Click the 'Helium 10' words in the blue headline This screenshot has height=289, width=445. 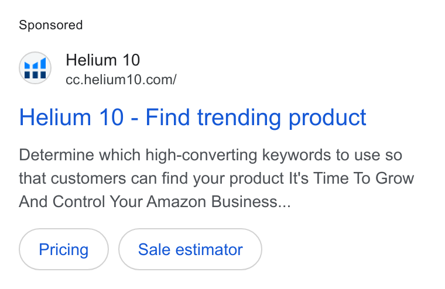(71, 117)
